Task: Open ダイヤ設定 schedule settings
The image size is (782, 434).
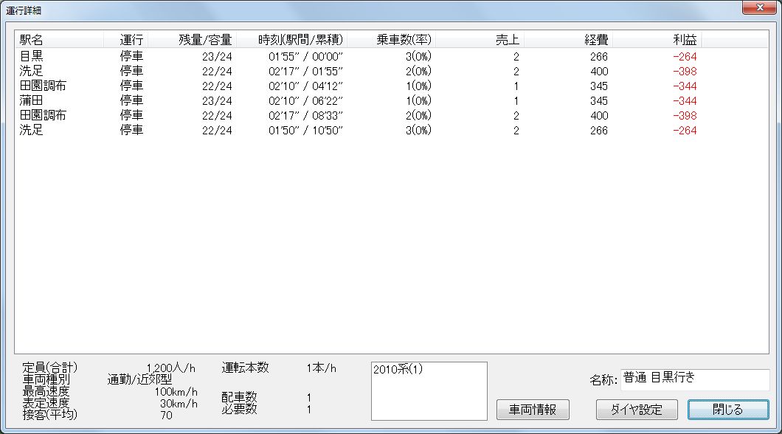Action: [637, 410]
